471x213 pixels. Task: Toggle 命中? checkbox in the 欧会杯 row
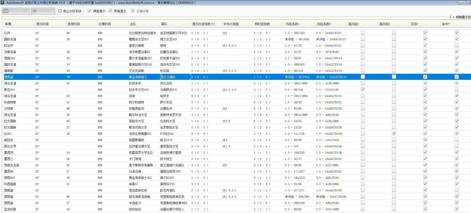pyautogui.click(x=457, y=45)
